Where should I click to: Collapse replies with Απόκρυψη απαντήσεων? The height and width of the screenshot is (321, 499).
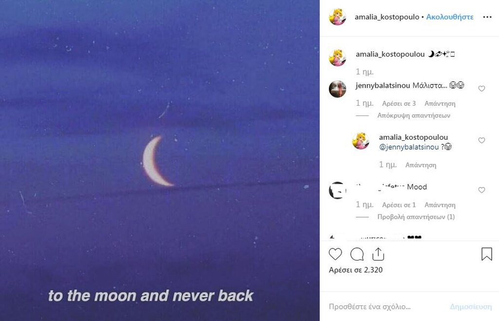tap(414, 115)
